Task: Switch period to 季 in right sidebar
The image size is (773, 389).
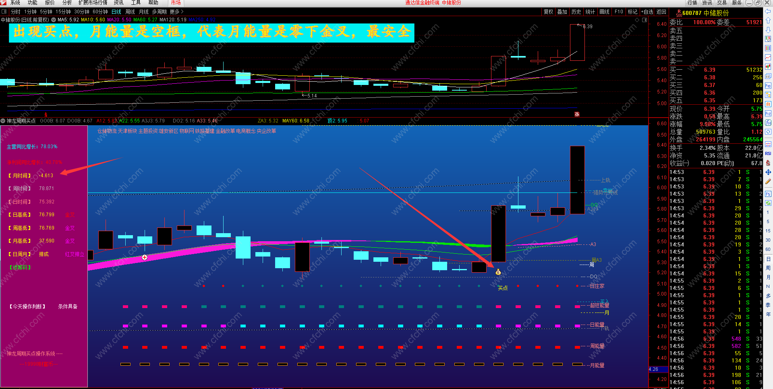Action: pyautogui.click(x=768, y=305)
